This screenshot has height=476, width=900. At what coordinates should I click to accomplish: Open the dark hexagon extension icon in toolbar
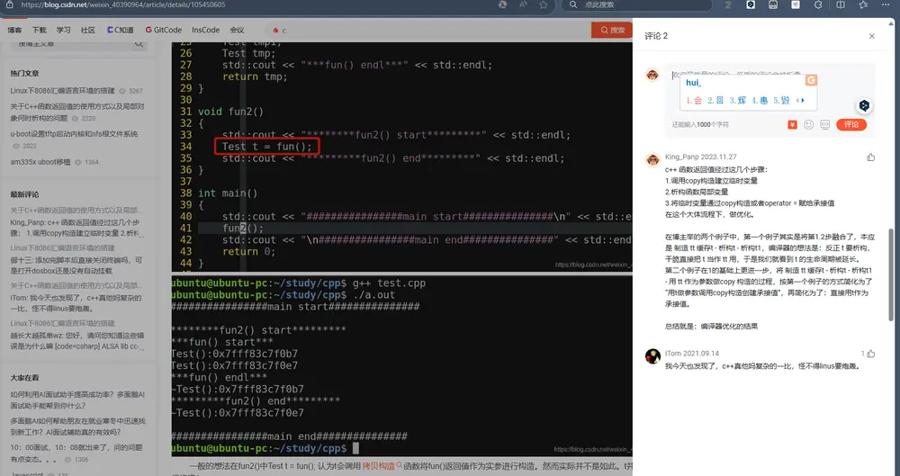click(751, 4)
